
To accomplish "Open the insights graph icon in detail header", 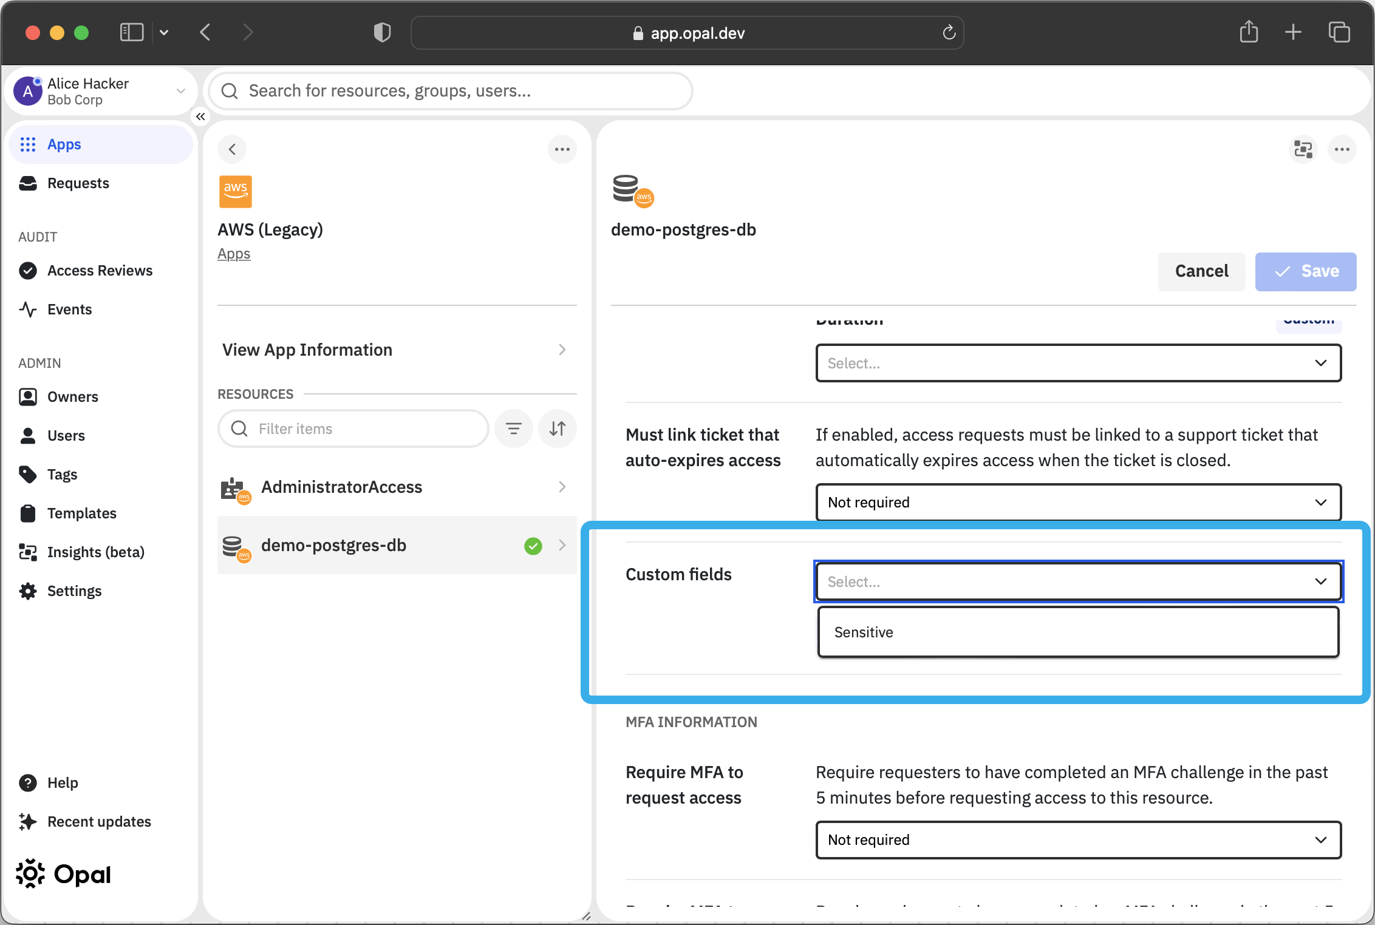I will [x=1303, y=149].
